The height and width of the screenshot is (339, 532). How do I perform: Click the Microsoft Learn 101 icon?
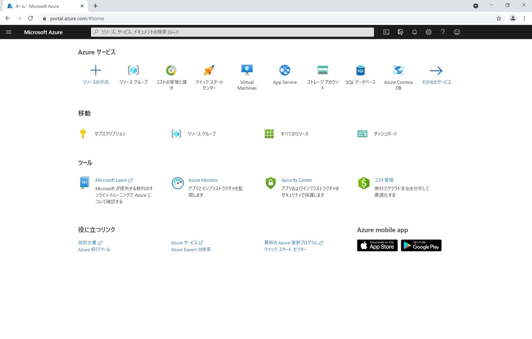pyautogui.click(x=84, y=183)
